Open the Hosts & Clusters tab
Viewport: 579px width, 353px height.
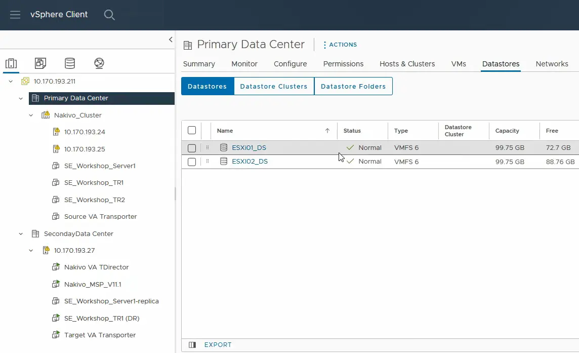click(x=407, y=64)
